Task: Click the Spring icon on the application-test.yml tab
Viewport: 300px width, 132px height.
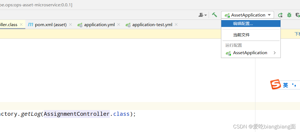Action: (x=128, y=25)
